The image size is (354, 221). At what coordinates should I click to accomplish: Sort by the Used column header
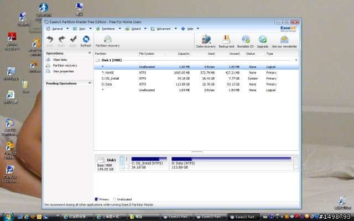[203, 54]
